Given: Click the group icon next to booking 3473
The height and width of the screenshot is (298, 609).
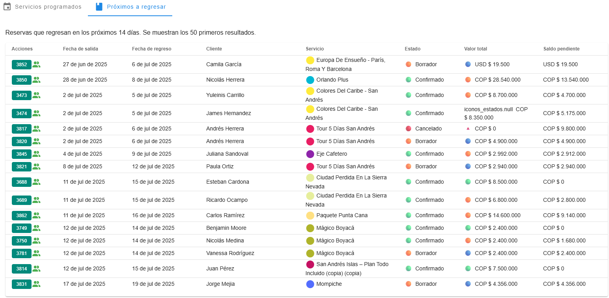Looking at the screenshot, I should 36,95.
